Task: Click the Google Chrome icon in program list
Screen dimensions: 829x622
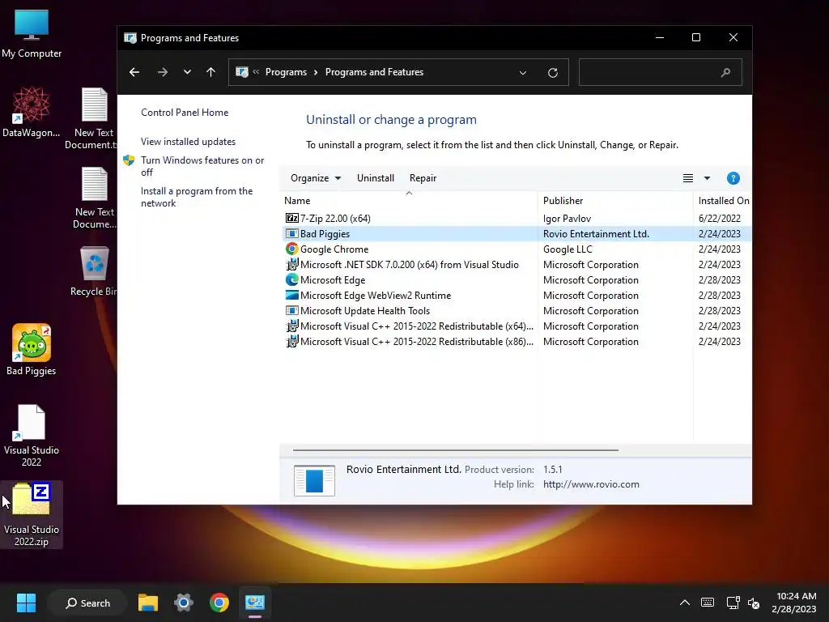Action: (x=291, y=249)
